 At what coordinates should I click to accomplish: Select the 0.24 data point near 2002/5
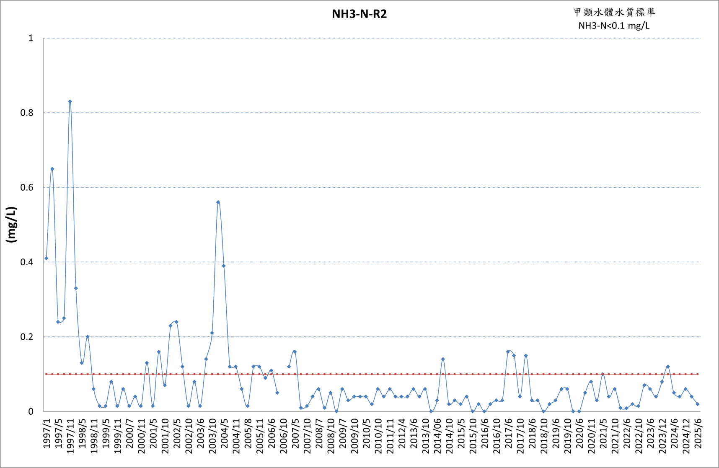[x=176, y=322]
